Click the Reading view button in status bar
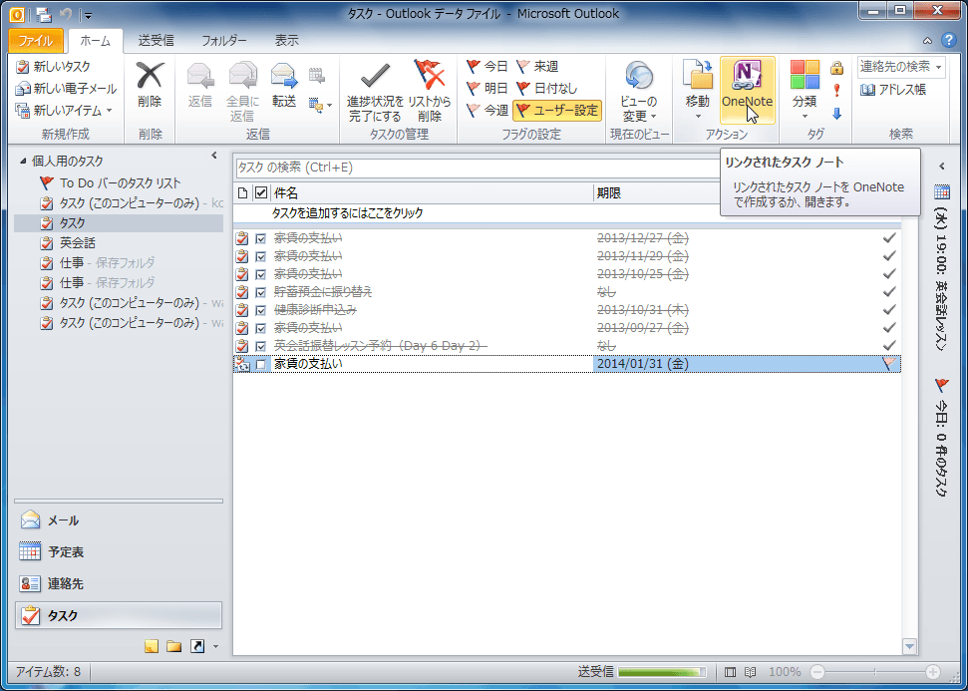The width and height of the screenshot is (968, 691). (x=750, y=672)
